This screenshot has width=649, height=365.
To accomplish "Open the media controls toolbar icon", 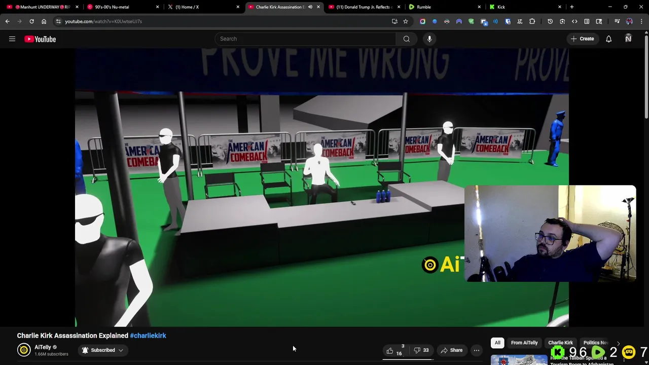I will (617, 21).
